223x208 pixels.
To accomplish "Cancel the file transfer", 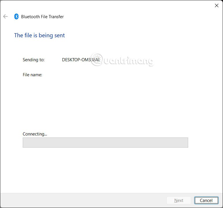I will coord(206,200).
